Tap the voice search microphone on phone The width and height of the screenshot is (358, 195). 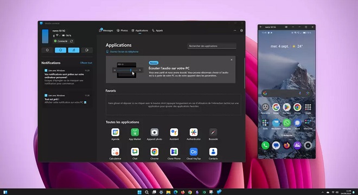tap(300, 93)
